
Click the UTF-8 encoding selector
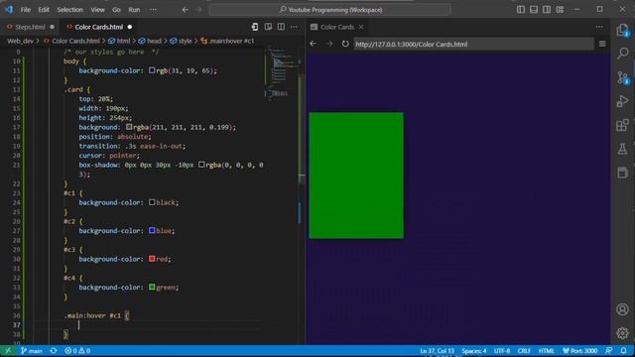(502, 351)
